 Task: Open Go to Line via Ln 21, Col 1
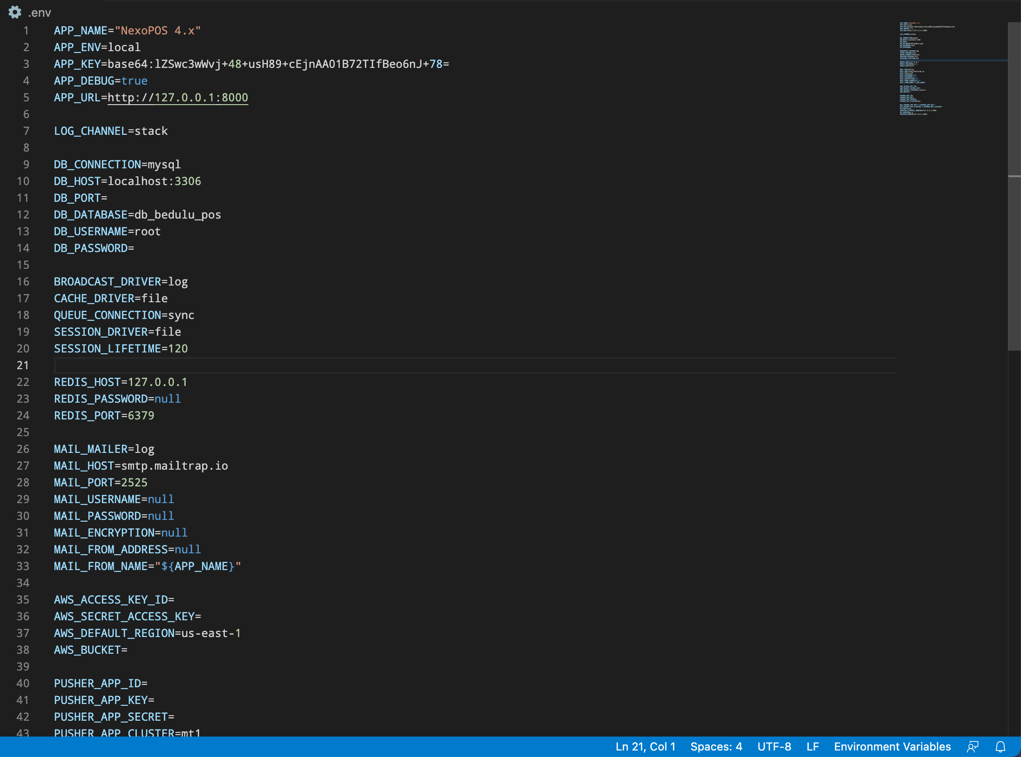(x=645, y=747)
